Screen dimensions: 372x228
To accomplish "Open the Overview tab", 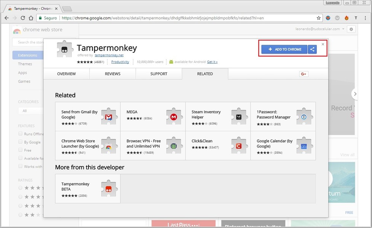I will click(x=66, y=74).
